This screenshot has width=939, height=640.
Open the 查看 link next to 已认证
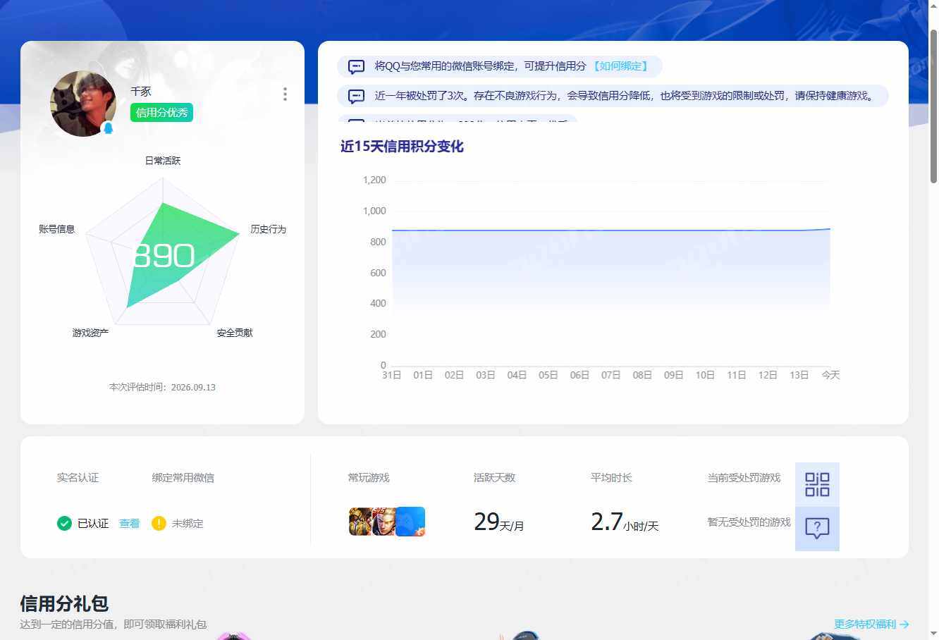coord(129,524)
